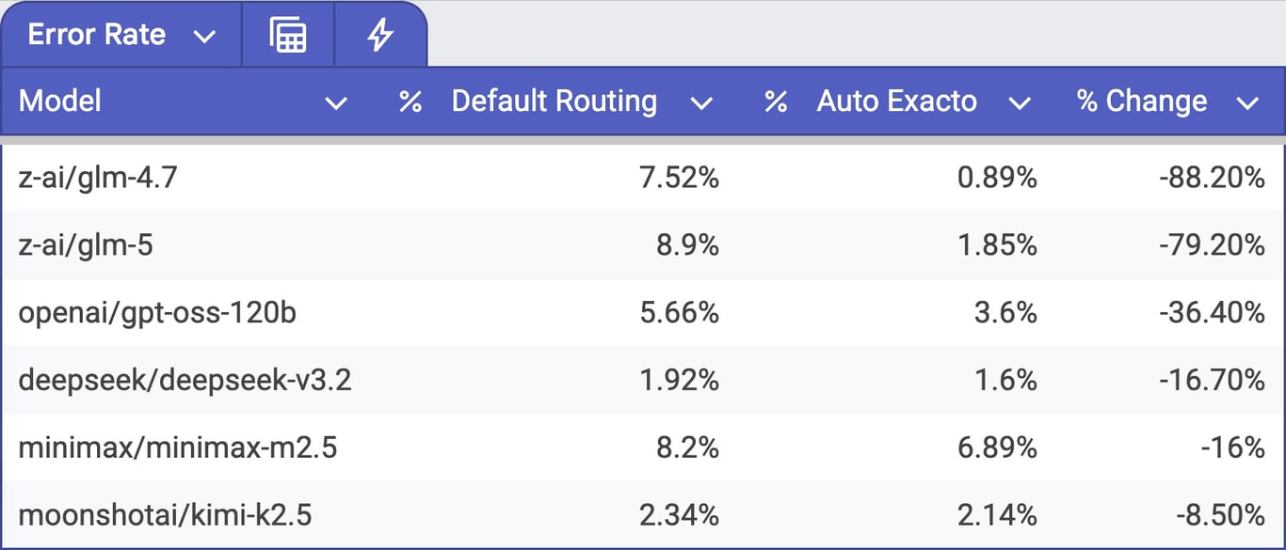Viewport: 1286px width, 550px height.
Task: Open the Error Rate dropdown chevron
Action: [204, 37]
